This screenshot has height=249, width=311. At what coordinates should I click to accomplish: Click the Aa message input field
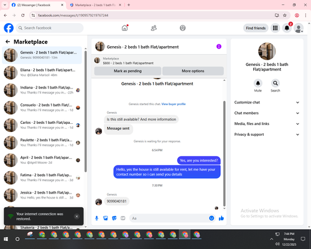coord(169,218)
